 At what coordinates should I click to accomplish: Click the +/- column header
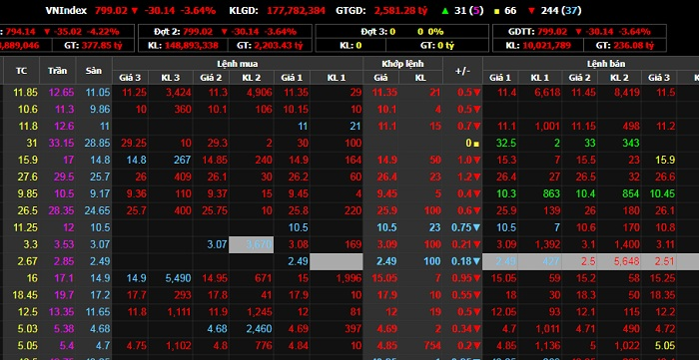coord(462,71)
